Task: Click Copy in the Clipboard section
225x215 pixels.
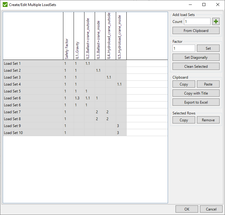Action: click(x=184, y=84)
